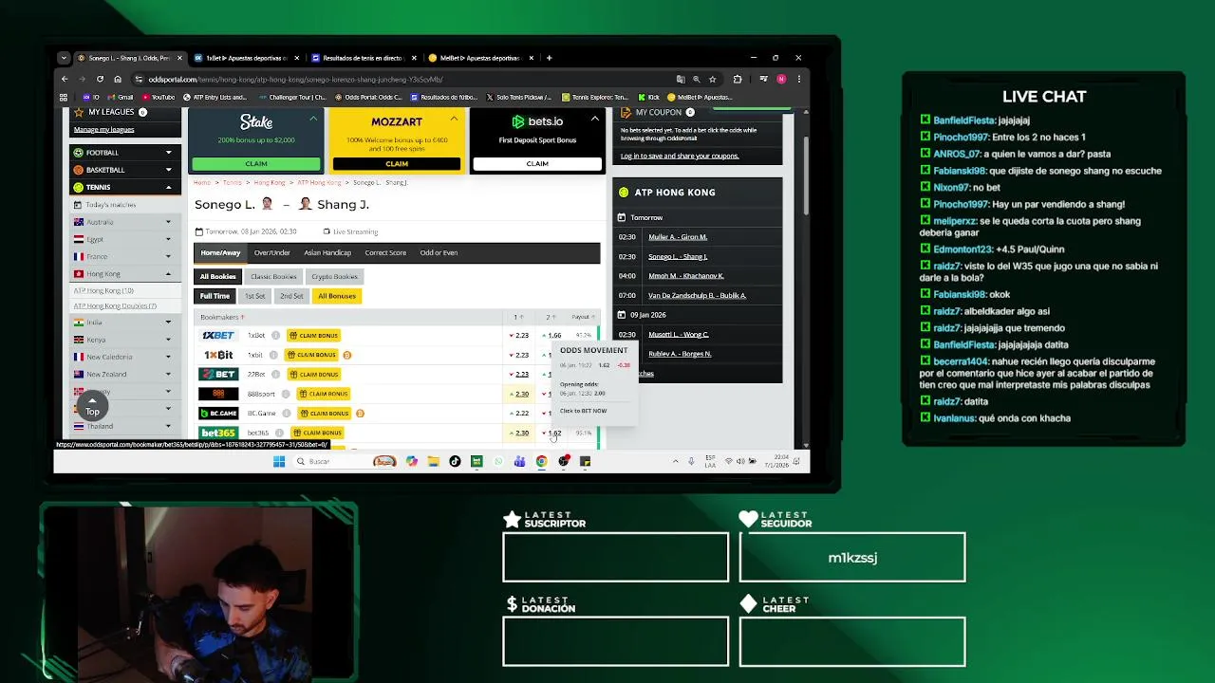This screenshot has width=1215, height=683.
Task: Switch to the Odd or Even tab
Action: tap(439, 252)
